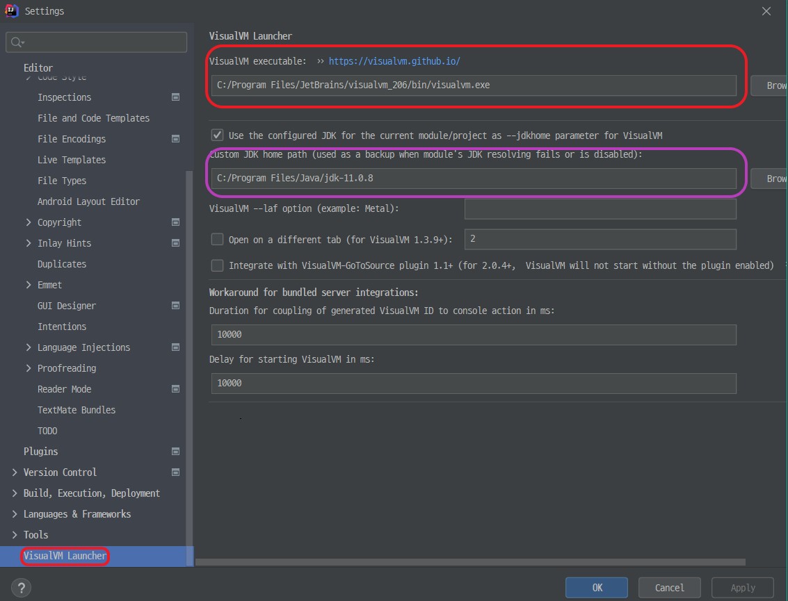Image resolution: width=788 pixels, height=601 pixels.
Task: Expand Build, Execution, Deployment section
Action: pos(14,493)
